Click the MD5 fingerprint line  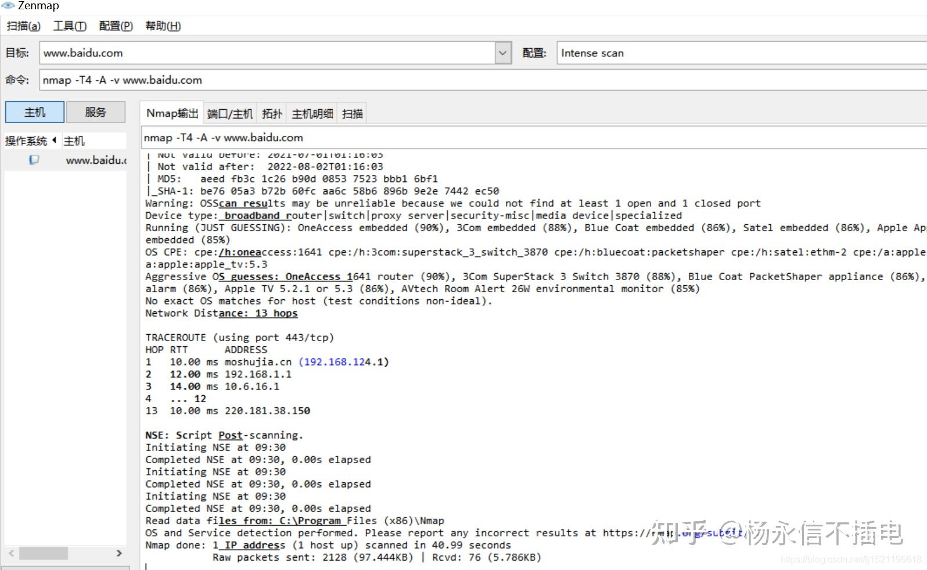point(293,179)
